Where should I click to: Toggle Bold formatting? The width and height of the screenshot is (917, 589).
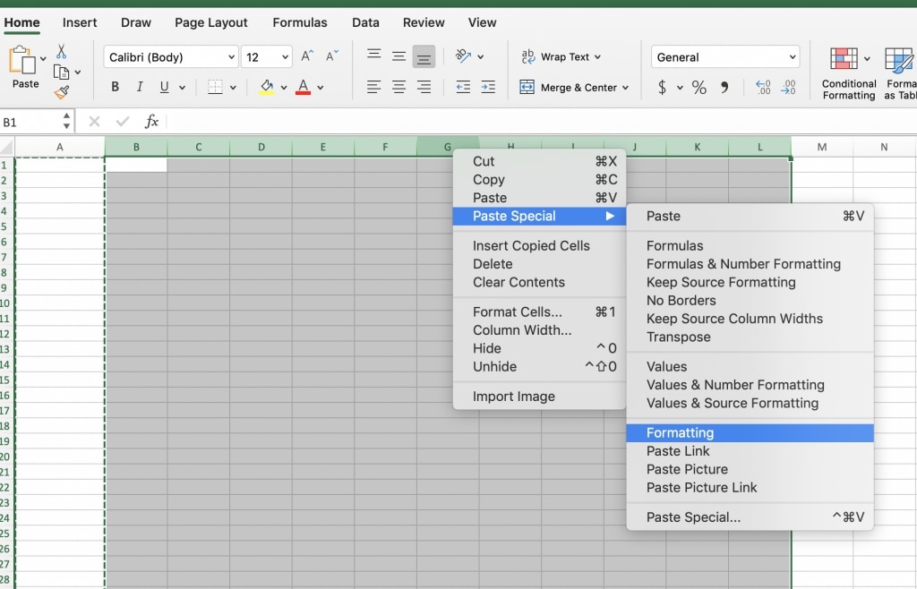(x=115, y=87)
